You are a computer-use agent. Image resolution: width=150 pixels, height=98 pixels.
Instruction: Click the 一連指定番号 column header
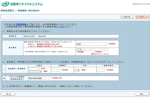(107, 65)
